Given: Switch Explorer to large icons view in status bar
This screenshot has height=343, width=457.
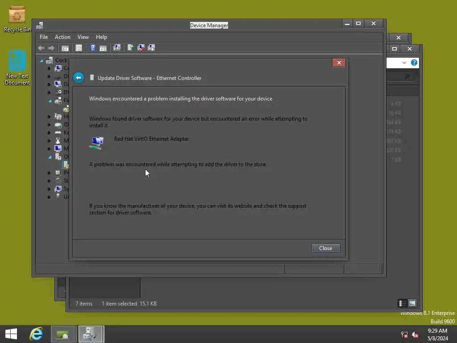Looking at the screenshot, I should [x=412, y=303].
